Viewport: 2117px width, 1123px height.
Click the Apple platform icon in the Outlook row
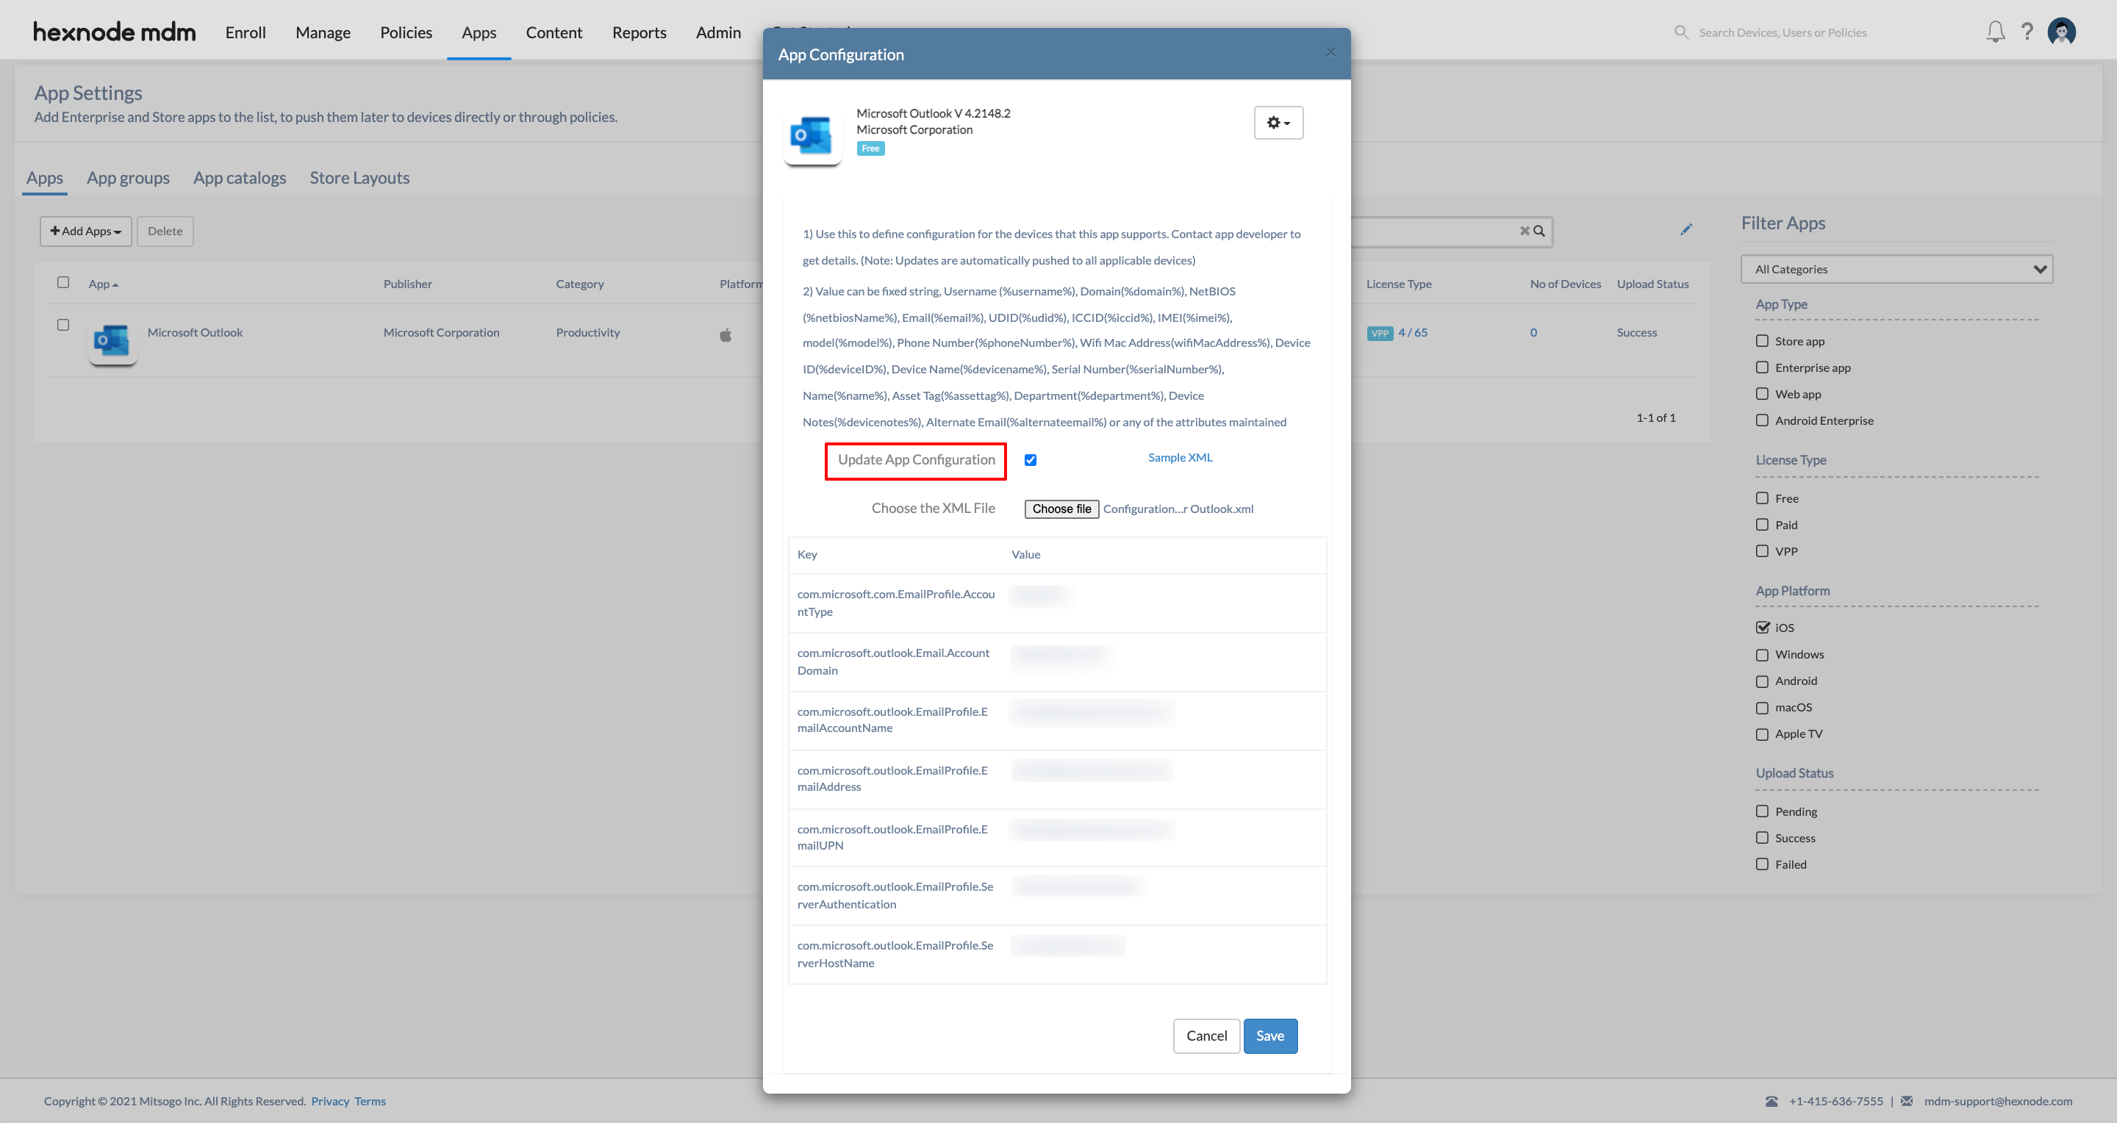(x=726, y=334)
